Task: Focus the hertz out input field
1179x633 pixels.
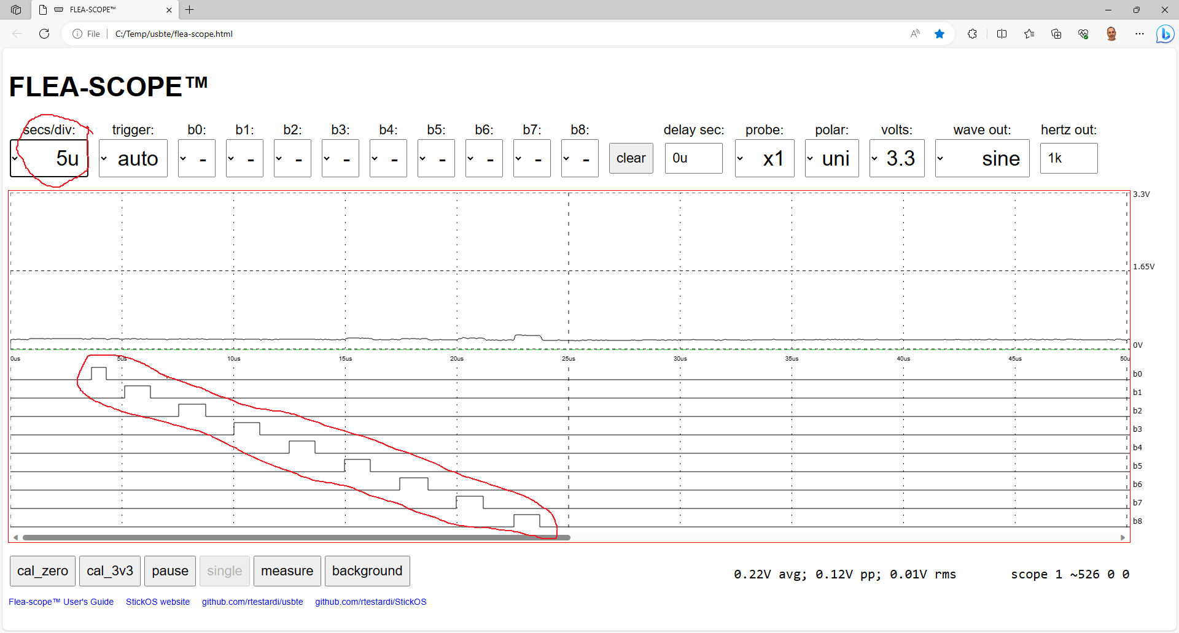Action: [x=1069, y=158]
